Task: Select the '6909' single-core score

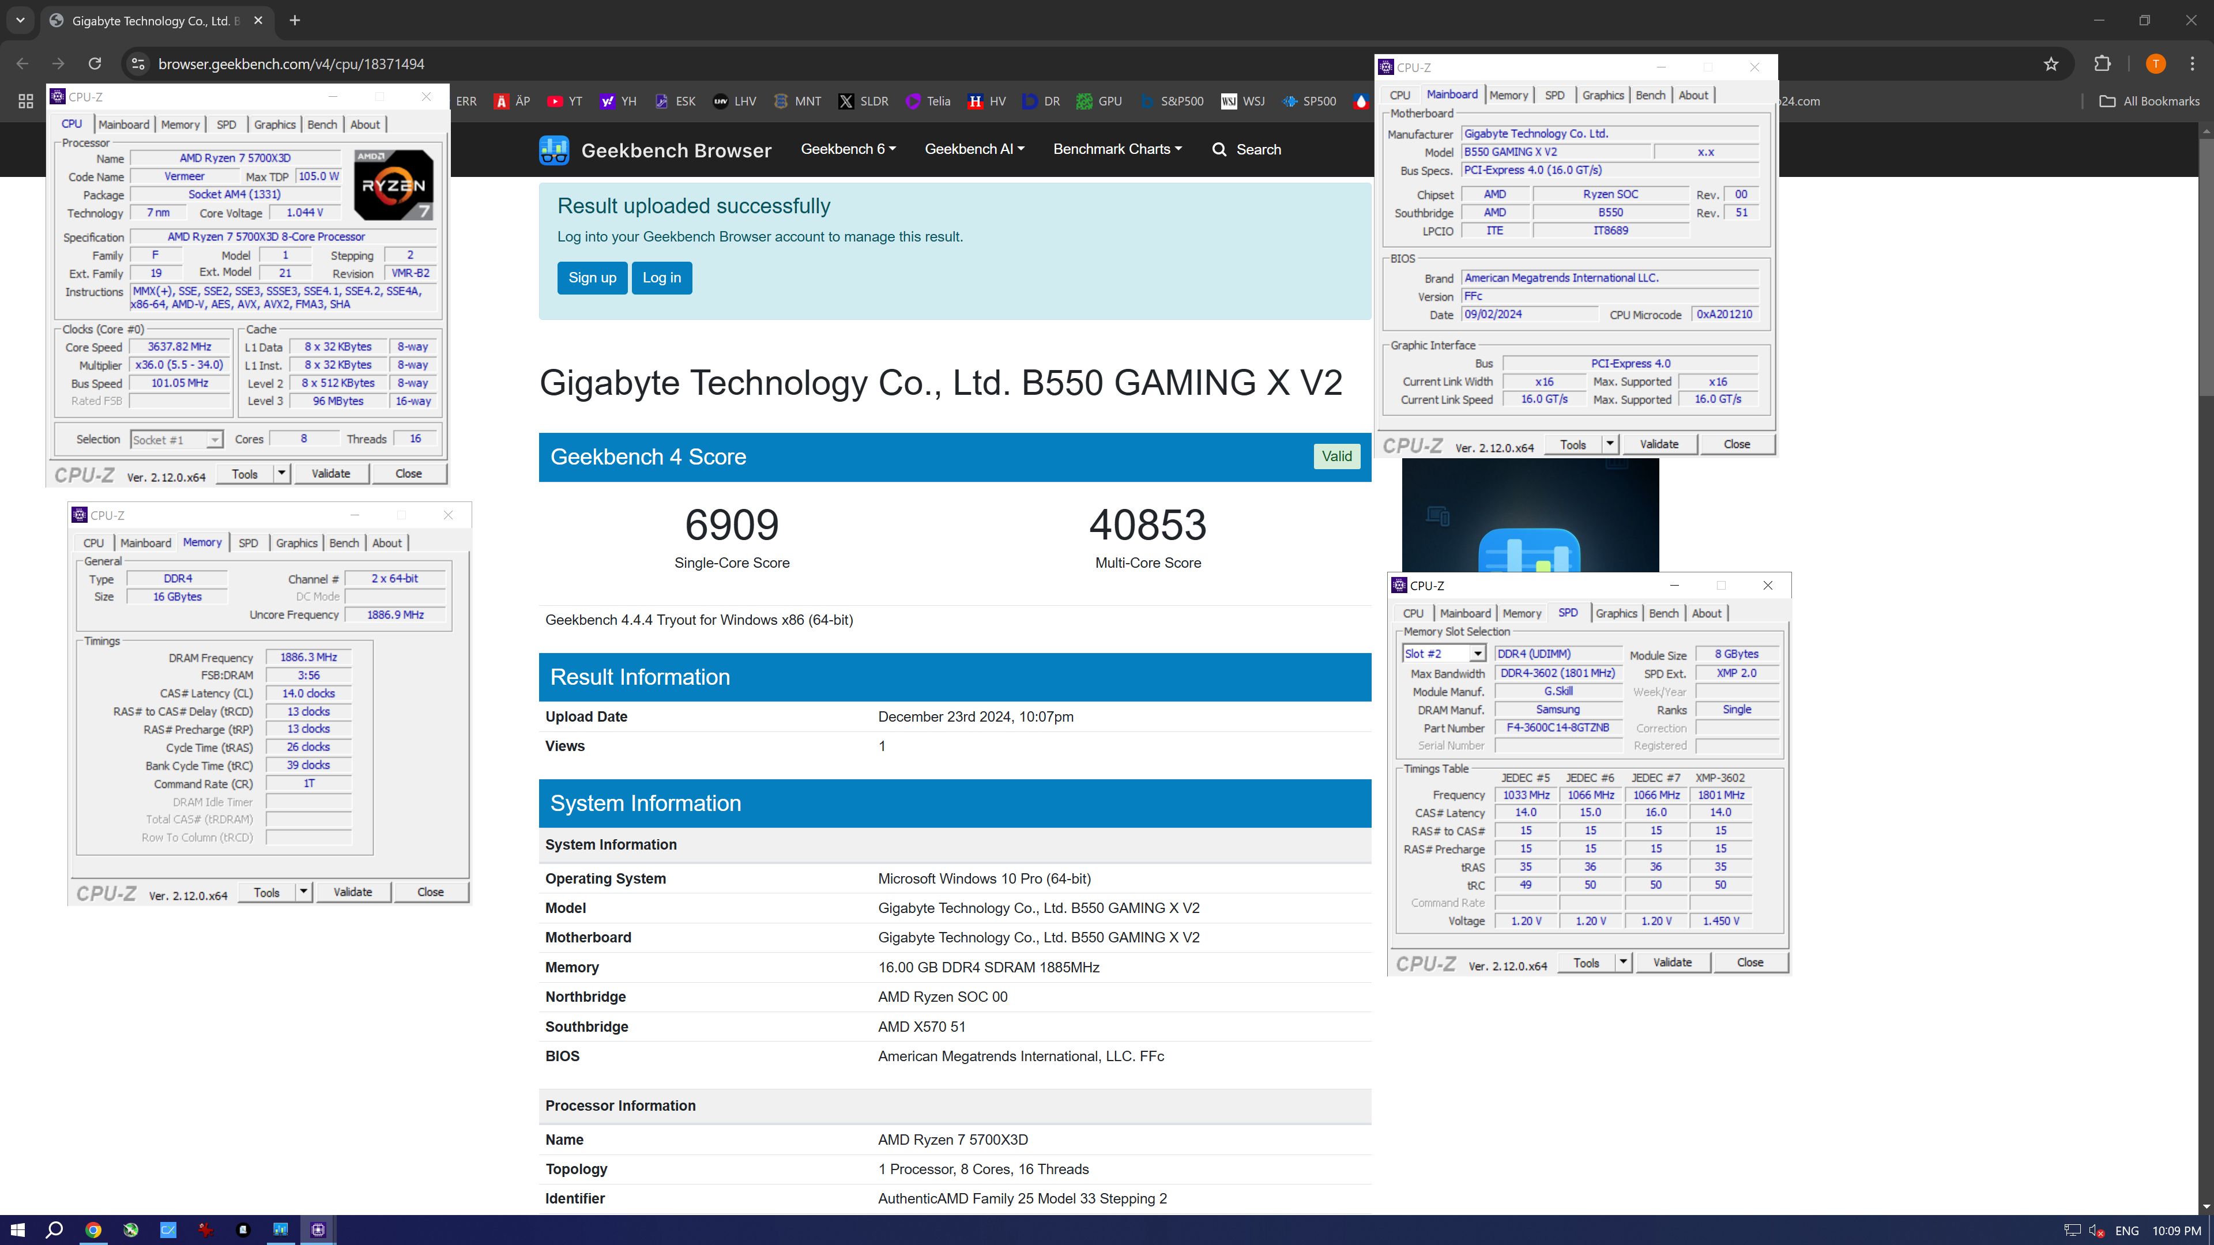Action: [x=732, y=525]
